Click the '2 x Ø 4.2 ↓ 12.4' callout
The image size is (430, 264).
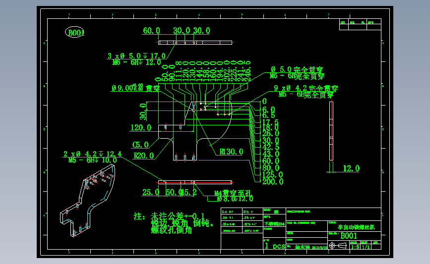[92, 154]
